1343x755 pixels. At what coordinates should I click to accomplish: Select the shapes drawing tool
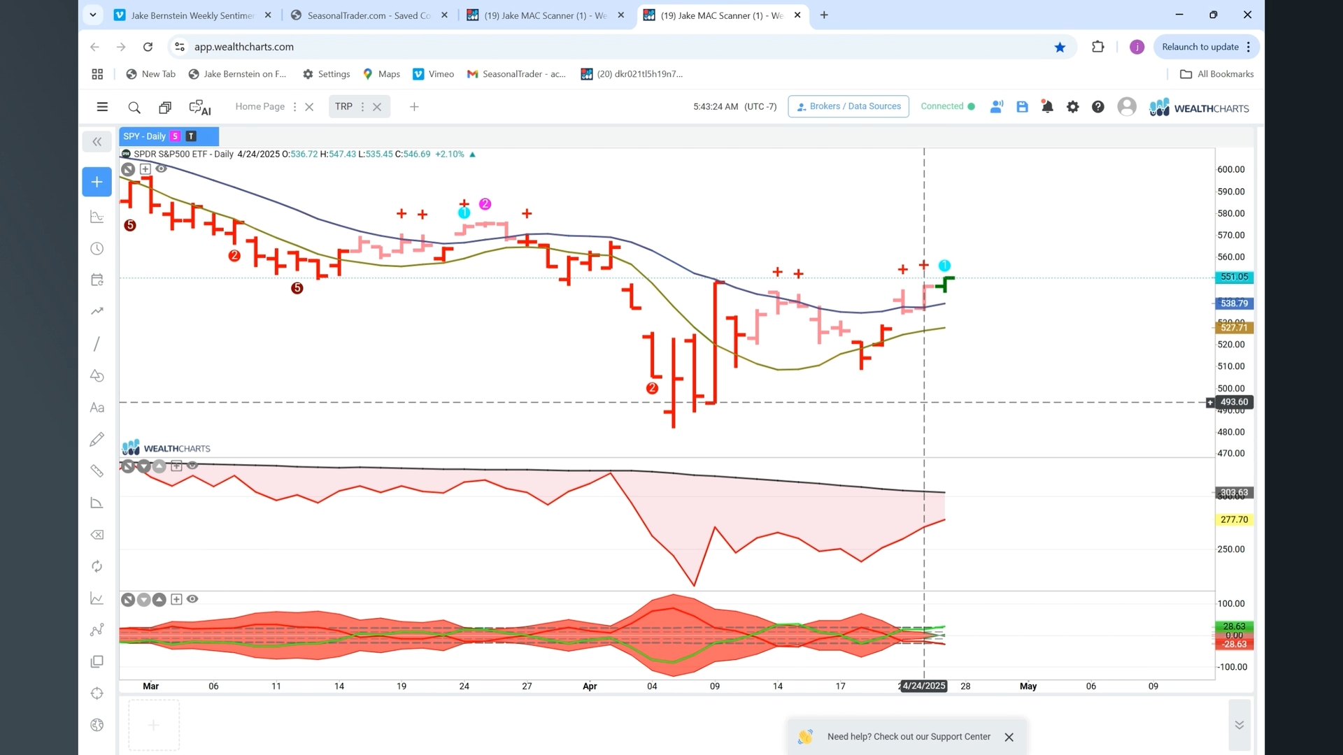(97, 375)
